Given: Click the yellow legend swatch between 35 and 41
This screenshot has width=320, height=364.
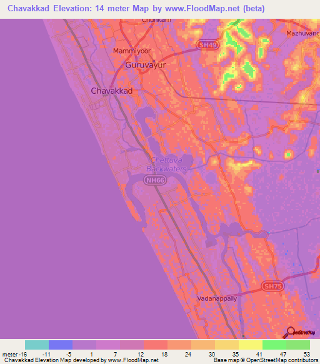Looking at the screenshot, I should pos(251,345).
